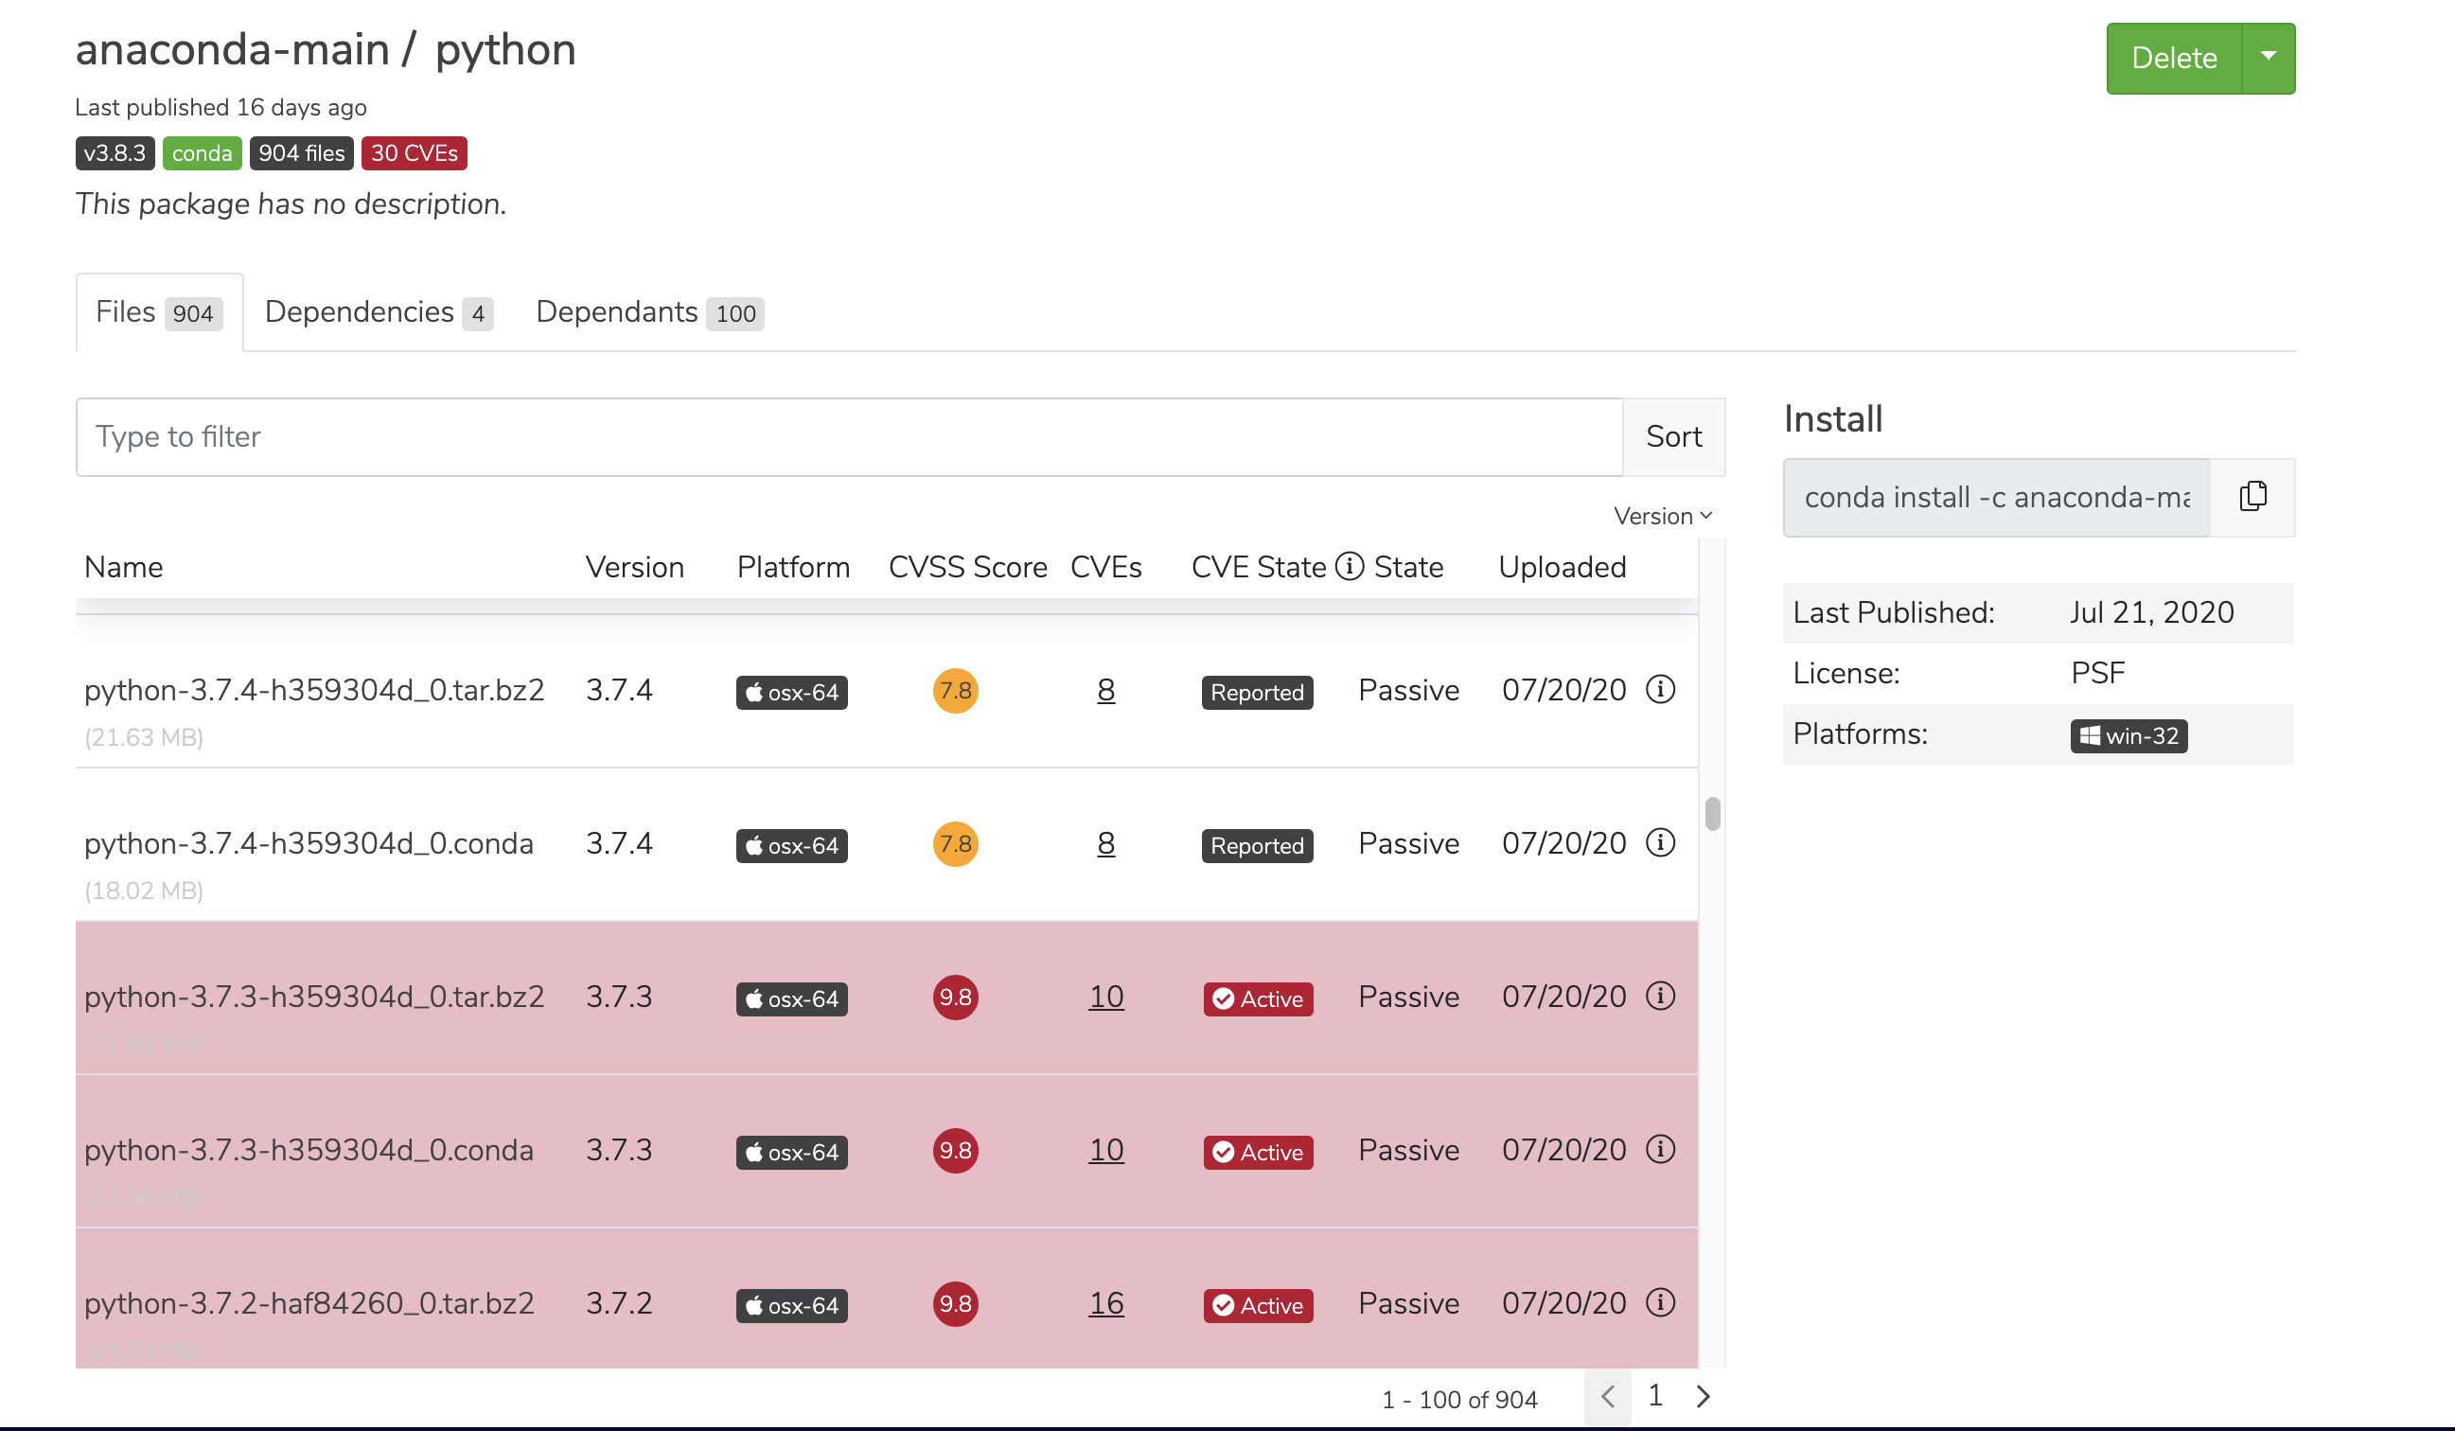Go to the previous page of files

coord(1608,1397)
